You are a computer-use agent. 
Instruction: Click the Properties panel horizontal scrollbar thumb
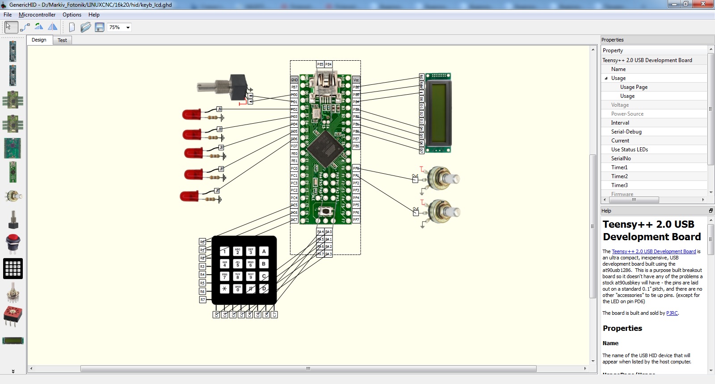click(x=634, y=200)
